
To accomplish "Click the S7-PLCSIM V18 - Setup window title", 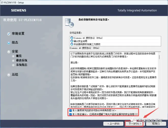I will pyautogui.click(x=12, y=3).
